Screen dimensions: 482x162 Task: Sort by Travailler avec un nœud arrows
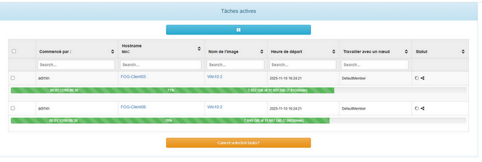click(406, 52)
